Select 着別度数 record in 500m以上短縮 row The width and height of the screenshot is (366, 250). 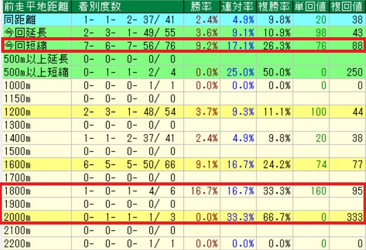click(129, 73)
